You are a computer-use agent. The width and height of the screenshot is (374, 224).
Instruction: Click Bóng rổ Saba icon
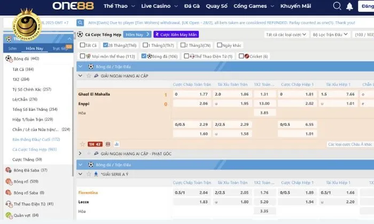point(9,193)
